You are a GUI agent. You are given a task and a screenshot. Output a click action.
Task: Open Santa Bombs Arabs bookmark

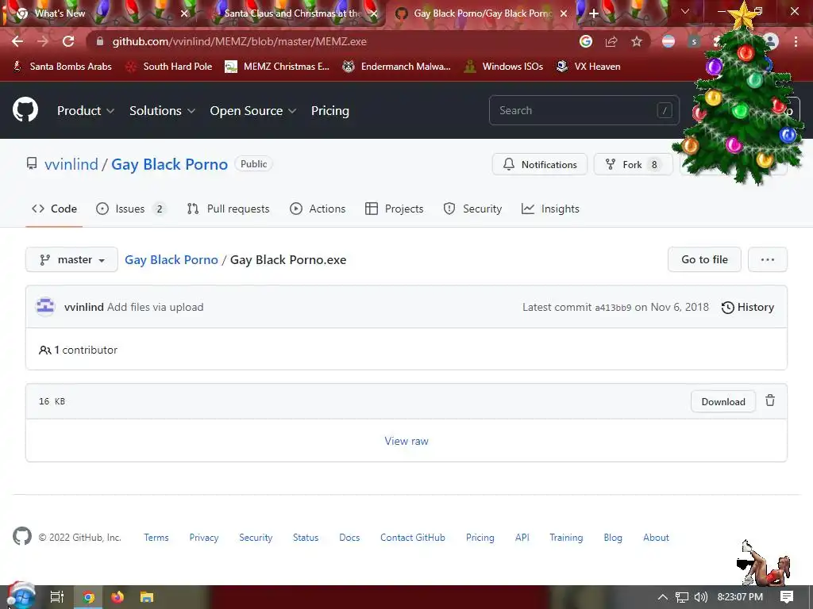(x=62, y=67)
